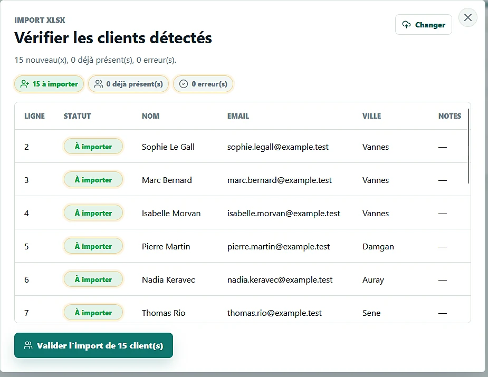Click line number 6 cell

pyautogui.click(x=26, y=280)
